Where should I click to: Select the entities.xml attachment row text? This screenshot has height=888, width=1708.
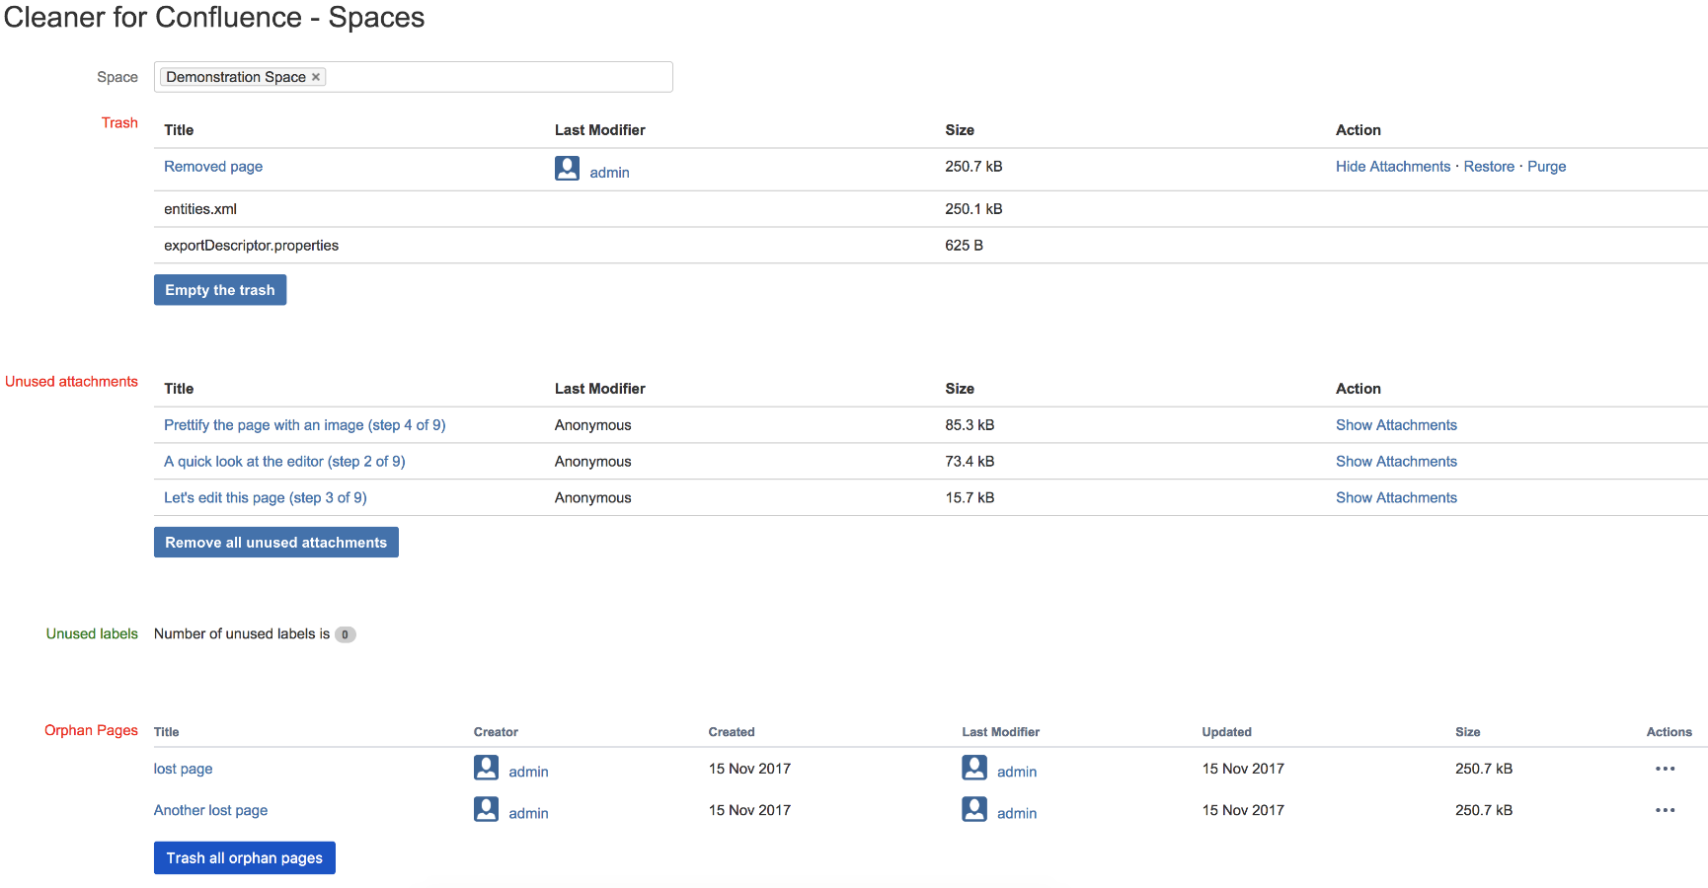[x=200, y=209]
